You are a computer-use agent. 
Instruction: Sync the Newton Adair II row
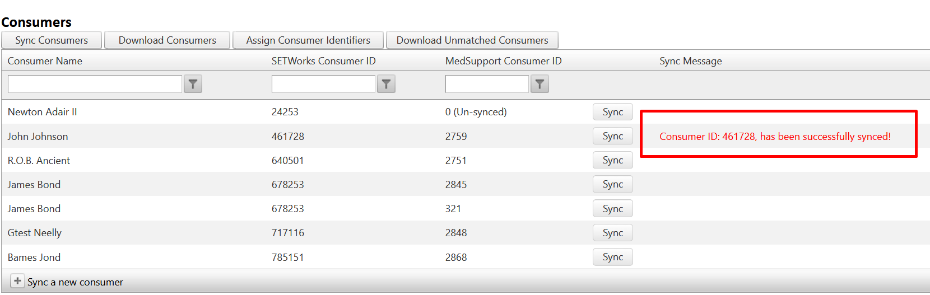point(612,112)
